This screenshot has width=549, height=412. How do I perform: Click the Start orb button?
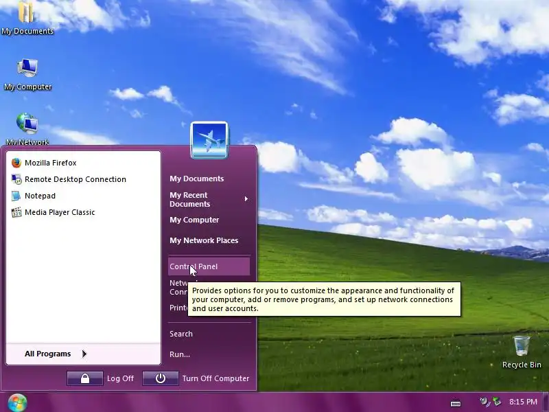pos(17,402)
